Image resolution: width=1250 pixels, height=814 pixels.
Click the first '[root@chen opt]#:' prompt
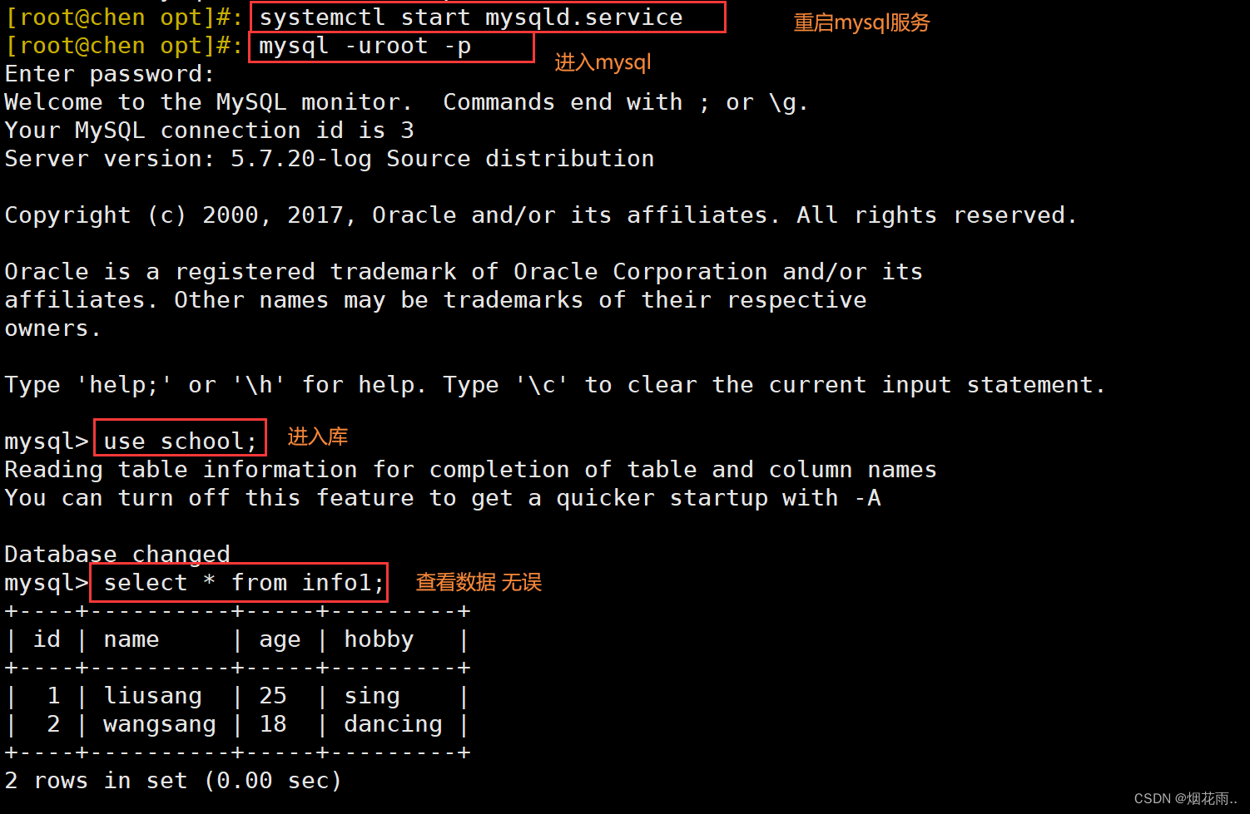pos(124,17)
